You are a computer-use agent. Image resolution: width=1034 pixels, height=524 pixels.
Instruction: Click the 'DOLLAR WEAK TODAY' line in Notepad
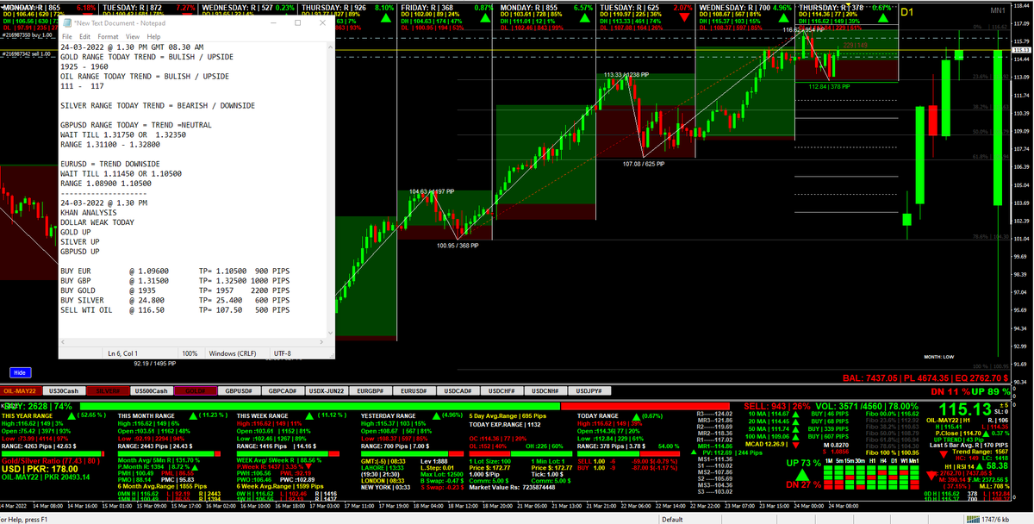(x=97, y=221)
